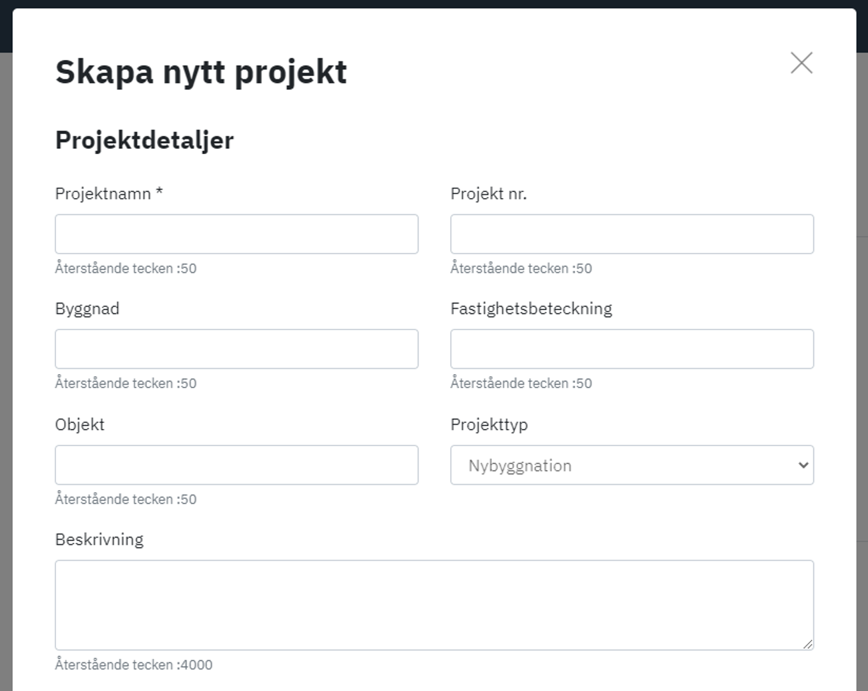Click the Projektnamn text field
This screenshot has width=868, height=691.
(236, 234)
